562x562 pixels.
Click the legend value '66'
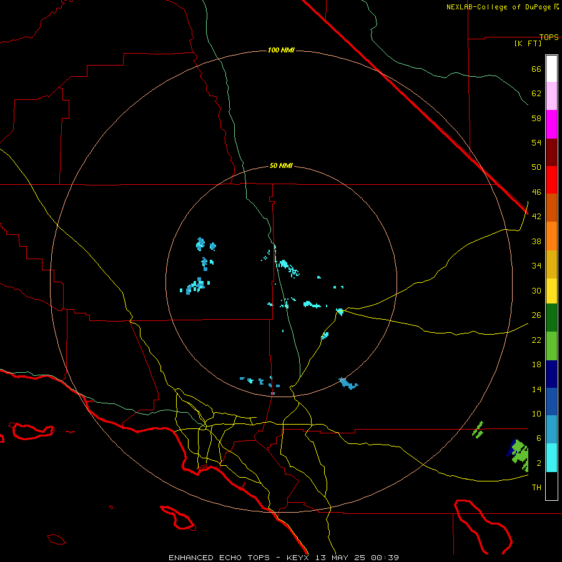pos(536,69)
